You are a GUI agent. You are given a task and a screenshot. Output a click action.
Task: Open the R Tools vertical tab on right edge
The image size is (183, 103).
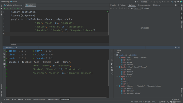(181, 16)
